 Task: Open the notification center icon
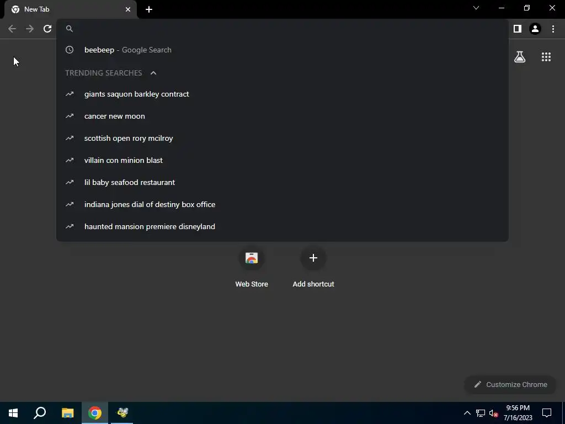pyautogui.click(x=547, y=413)
